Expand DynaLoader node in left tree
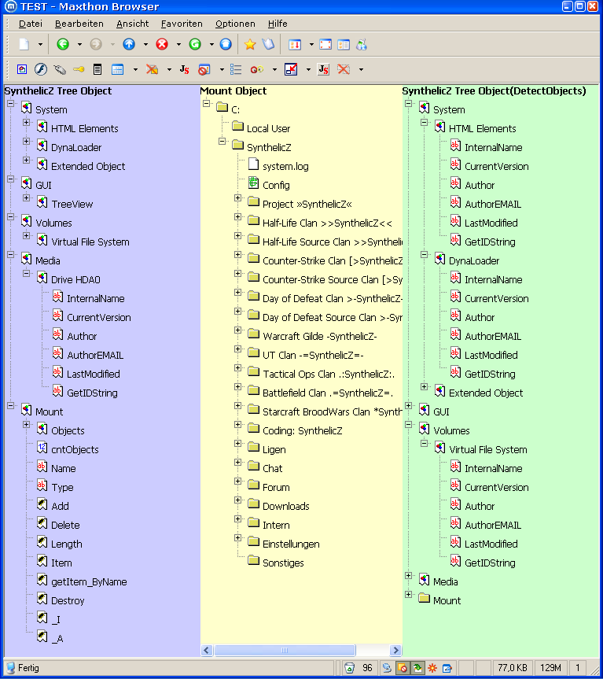603x679 pixels. 27,141
